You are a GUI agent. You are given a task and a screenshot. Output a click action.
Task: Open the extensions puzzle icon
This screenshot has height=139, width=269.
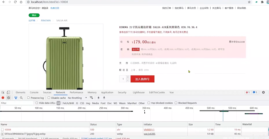pos(262,2)
